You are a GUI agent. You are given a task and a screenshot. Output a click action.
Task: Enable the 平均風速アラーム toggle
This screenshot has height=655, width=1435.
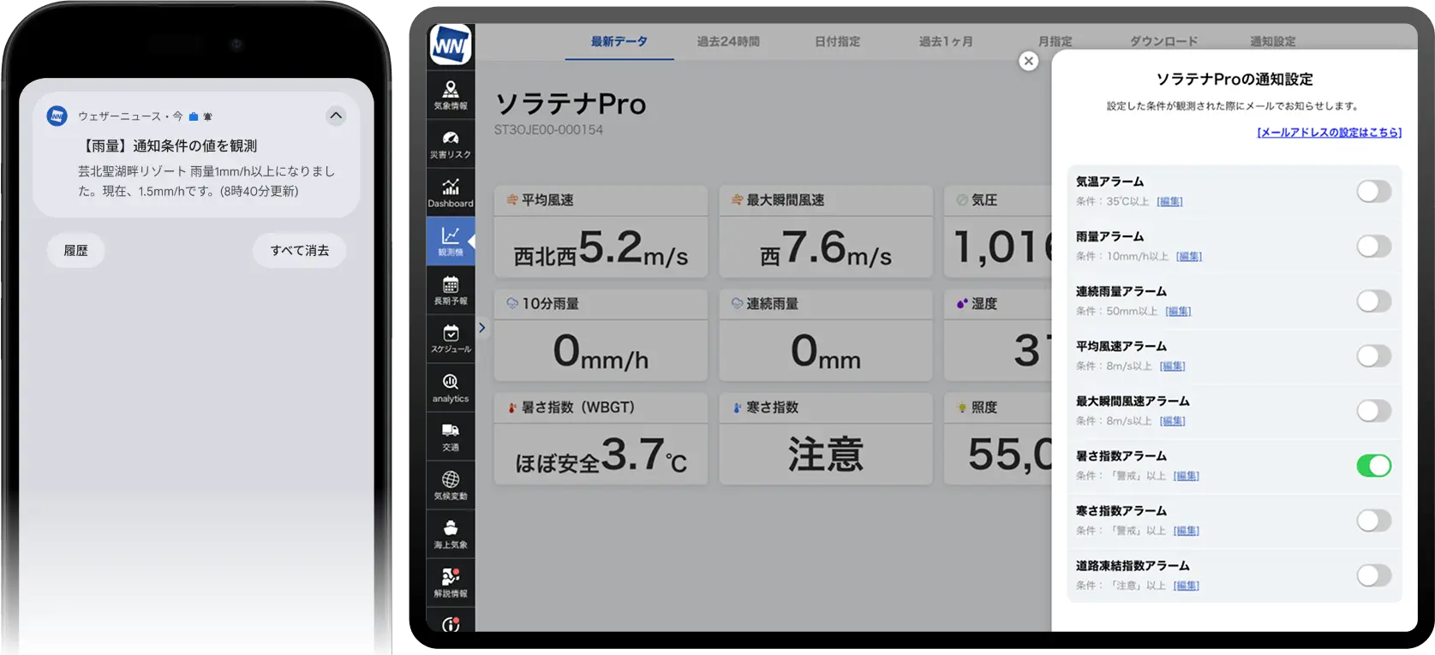click(x=1373, y=356)
